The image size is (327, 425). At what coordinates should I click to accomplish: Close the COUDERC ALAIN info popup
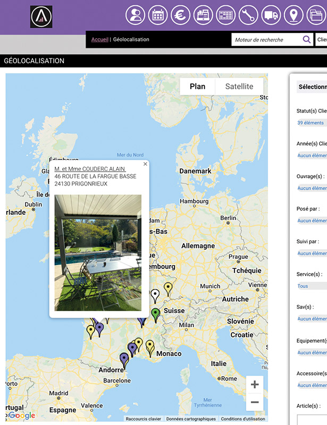coord(145,164)
